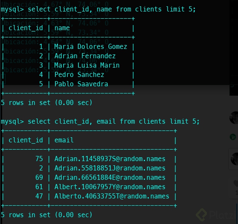The height and width of the screenshot is (224, 238).
Task: Click the second mysql select email query line
Action: click(100, 122)
